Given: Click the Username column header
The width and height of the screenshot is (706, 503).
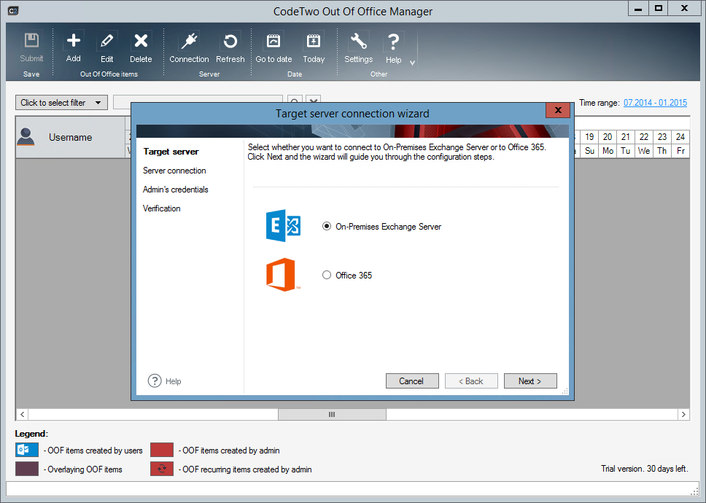Looking at the screenshot, I should point(71,137).
